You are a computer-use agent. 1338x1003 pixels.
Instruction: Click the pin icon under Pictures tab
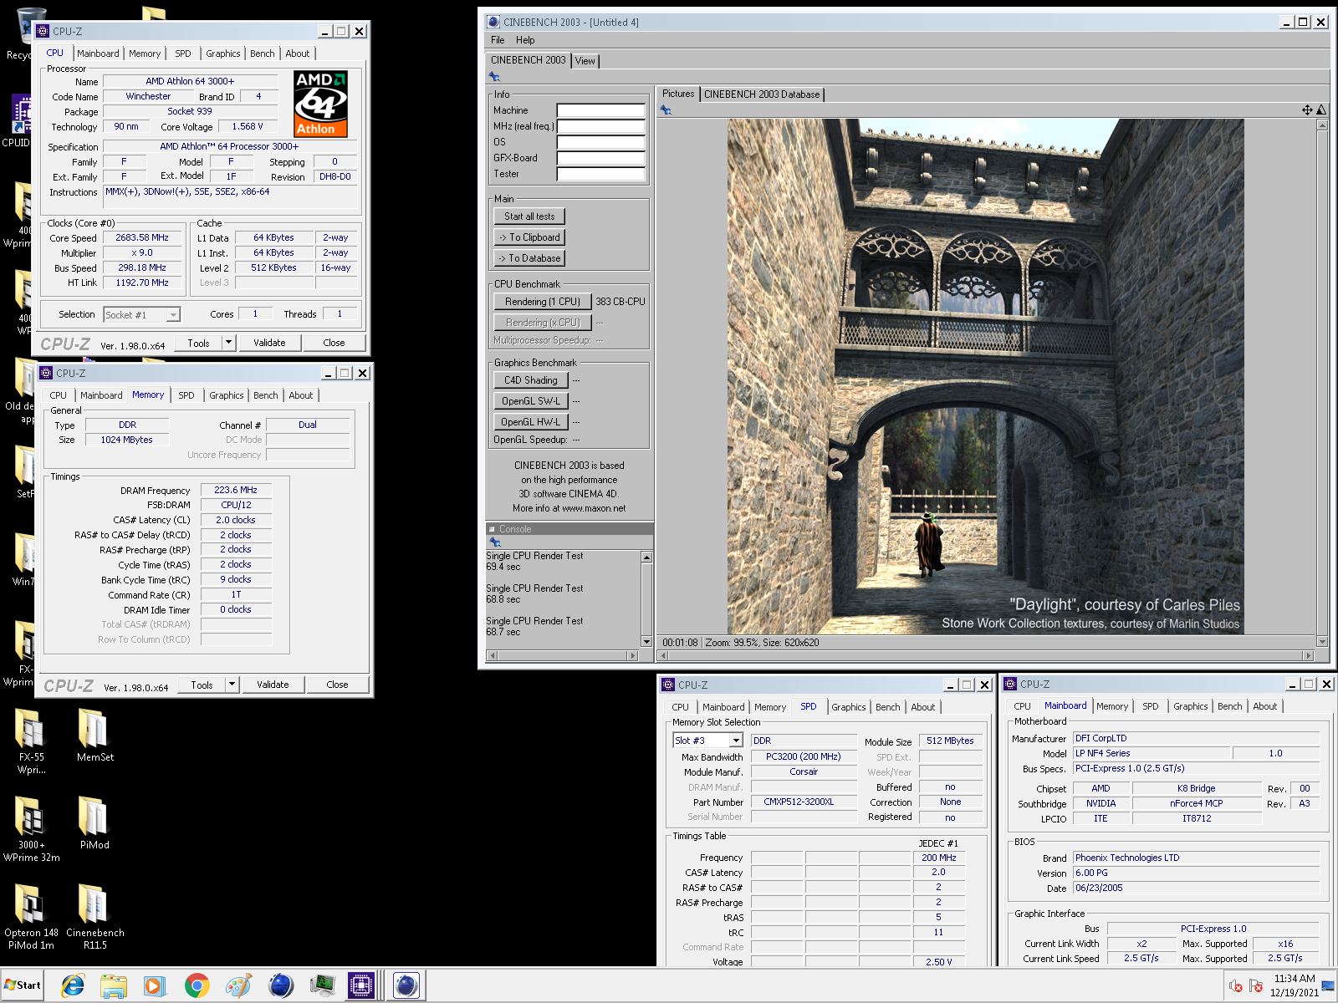666,109
